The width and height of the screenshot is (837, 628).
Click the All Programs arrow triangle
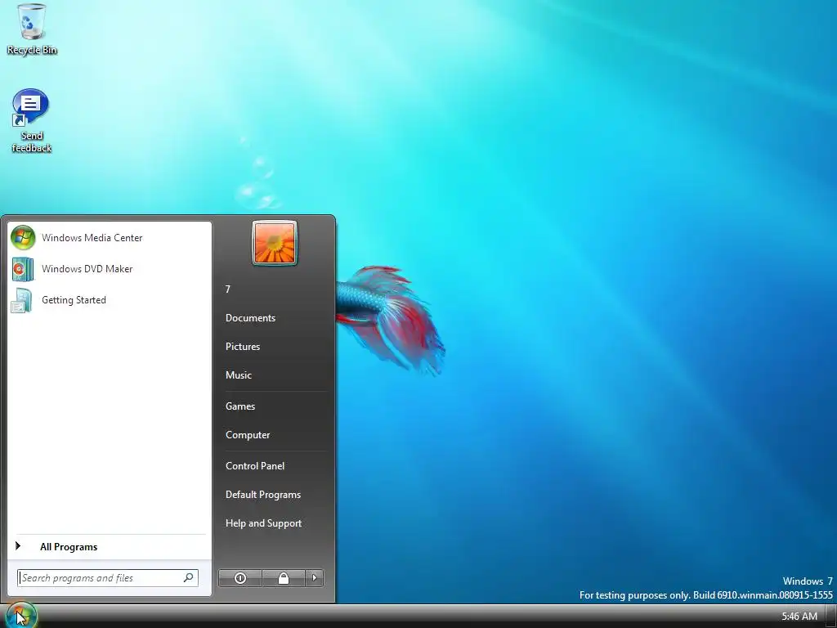18,545
